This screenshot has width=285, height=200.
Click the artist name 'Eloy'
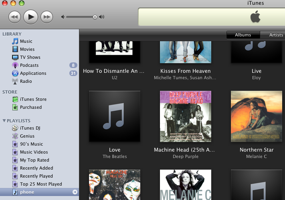257,78
